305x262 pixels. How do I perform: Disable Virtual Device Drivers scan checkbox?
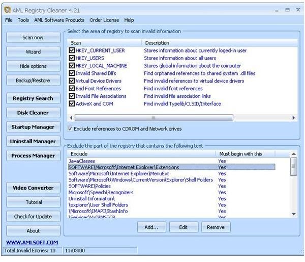tap(72, 81)
